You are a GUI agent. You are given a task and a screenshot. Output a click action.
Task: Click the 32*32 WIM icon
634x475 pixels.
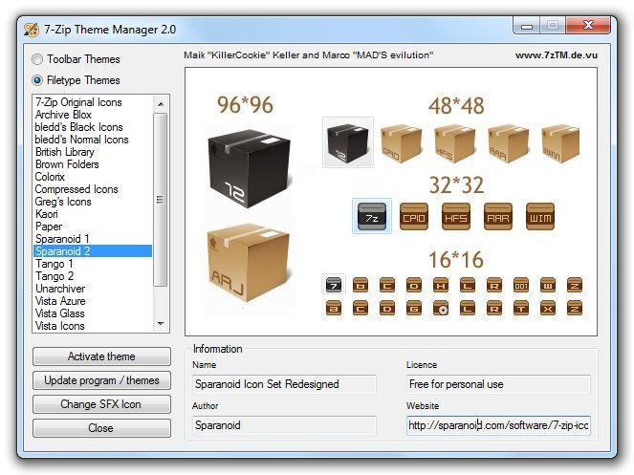(x=540, y=217)
